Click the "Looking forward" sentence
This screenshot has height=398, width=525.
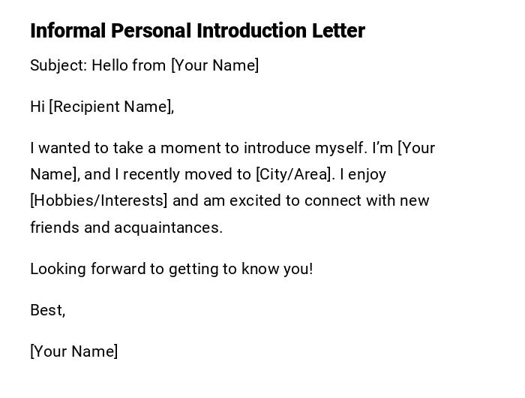[x=171, y=269]
